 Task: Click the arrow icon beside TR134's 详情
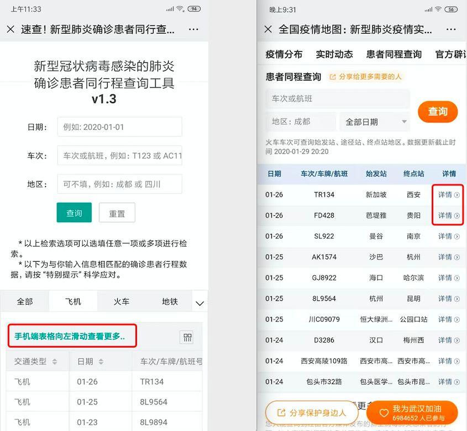458,195
